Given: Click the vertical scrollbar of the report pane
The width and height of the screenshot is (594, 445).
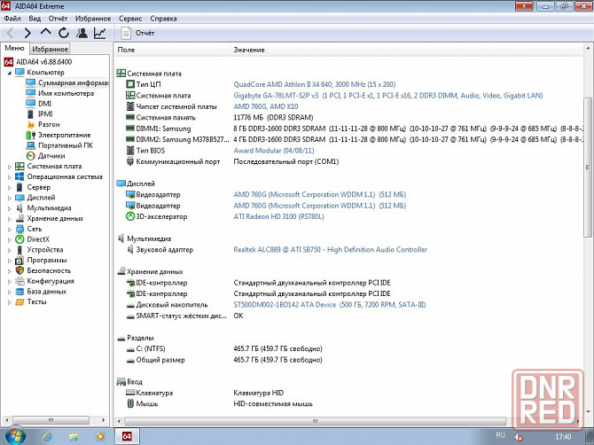Looking at the screenshot, I should [588, 167].
